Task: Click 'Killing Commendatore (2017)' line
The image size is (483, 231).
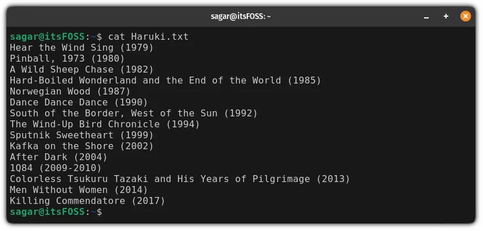Action: point(87,201)
